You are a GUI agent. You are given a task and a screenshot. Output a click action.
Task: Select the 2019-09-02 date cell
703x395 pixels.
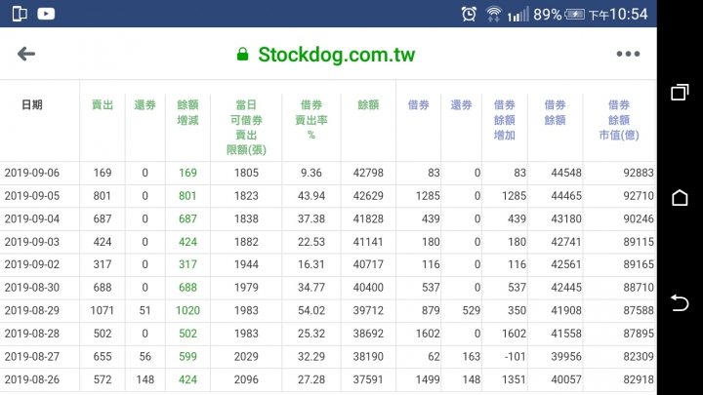point(32,264)
